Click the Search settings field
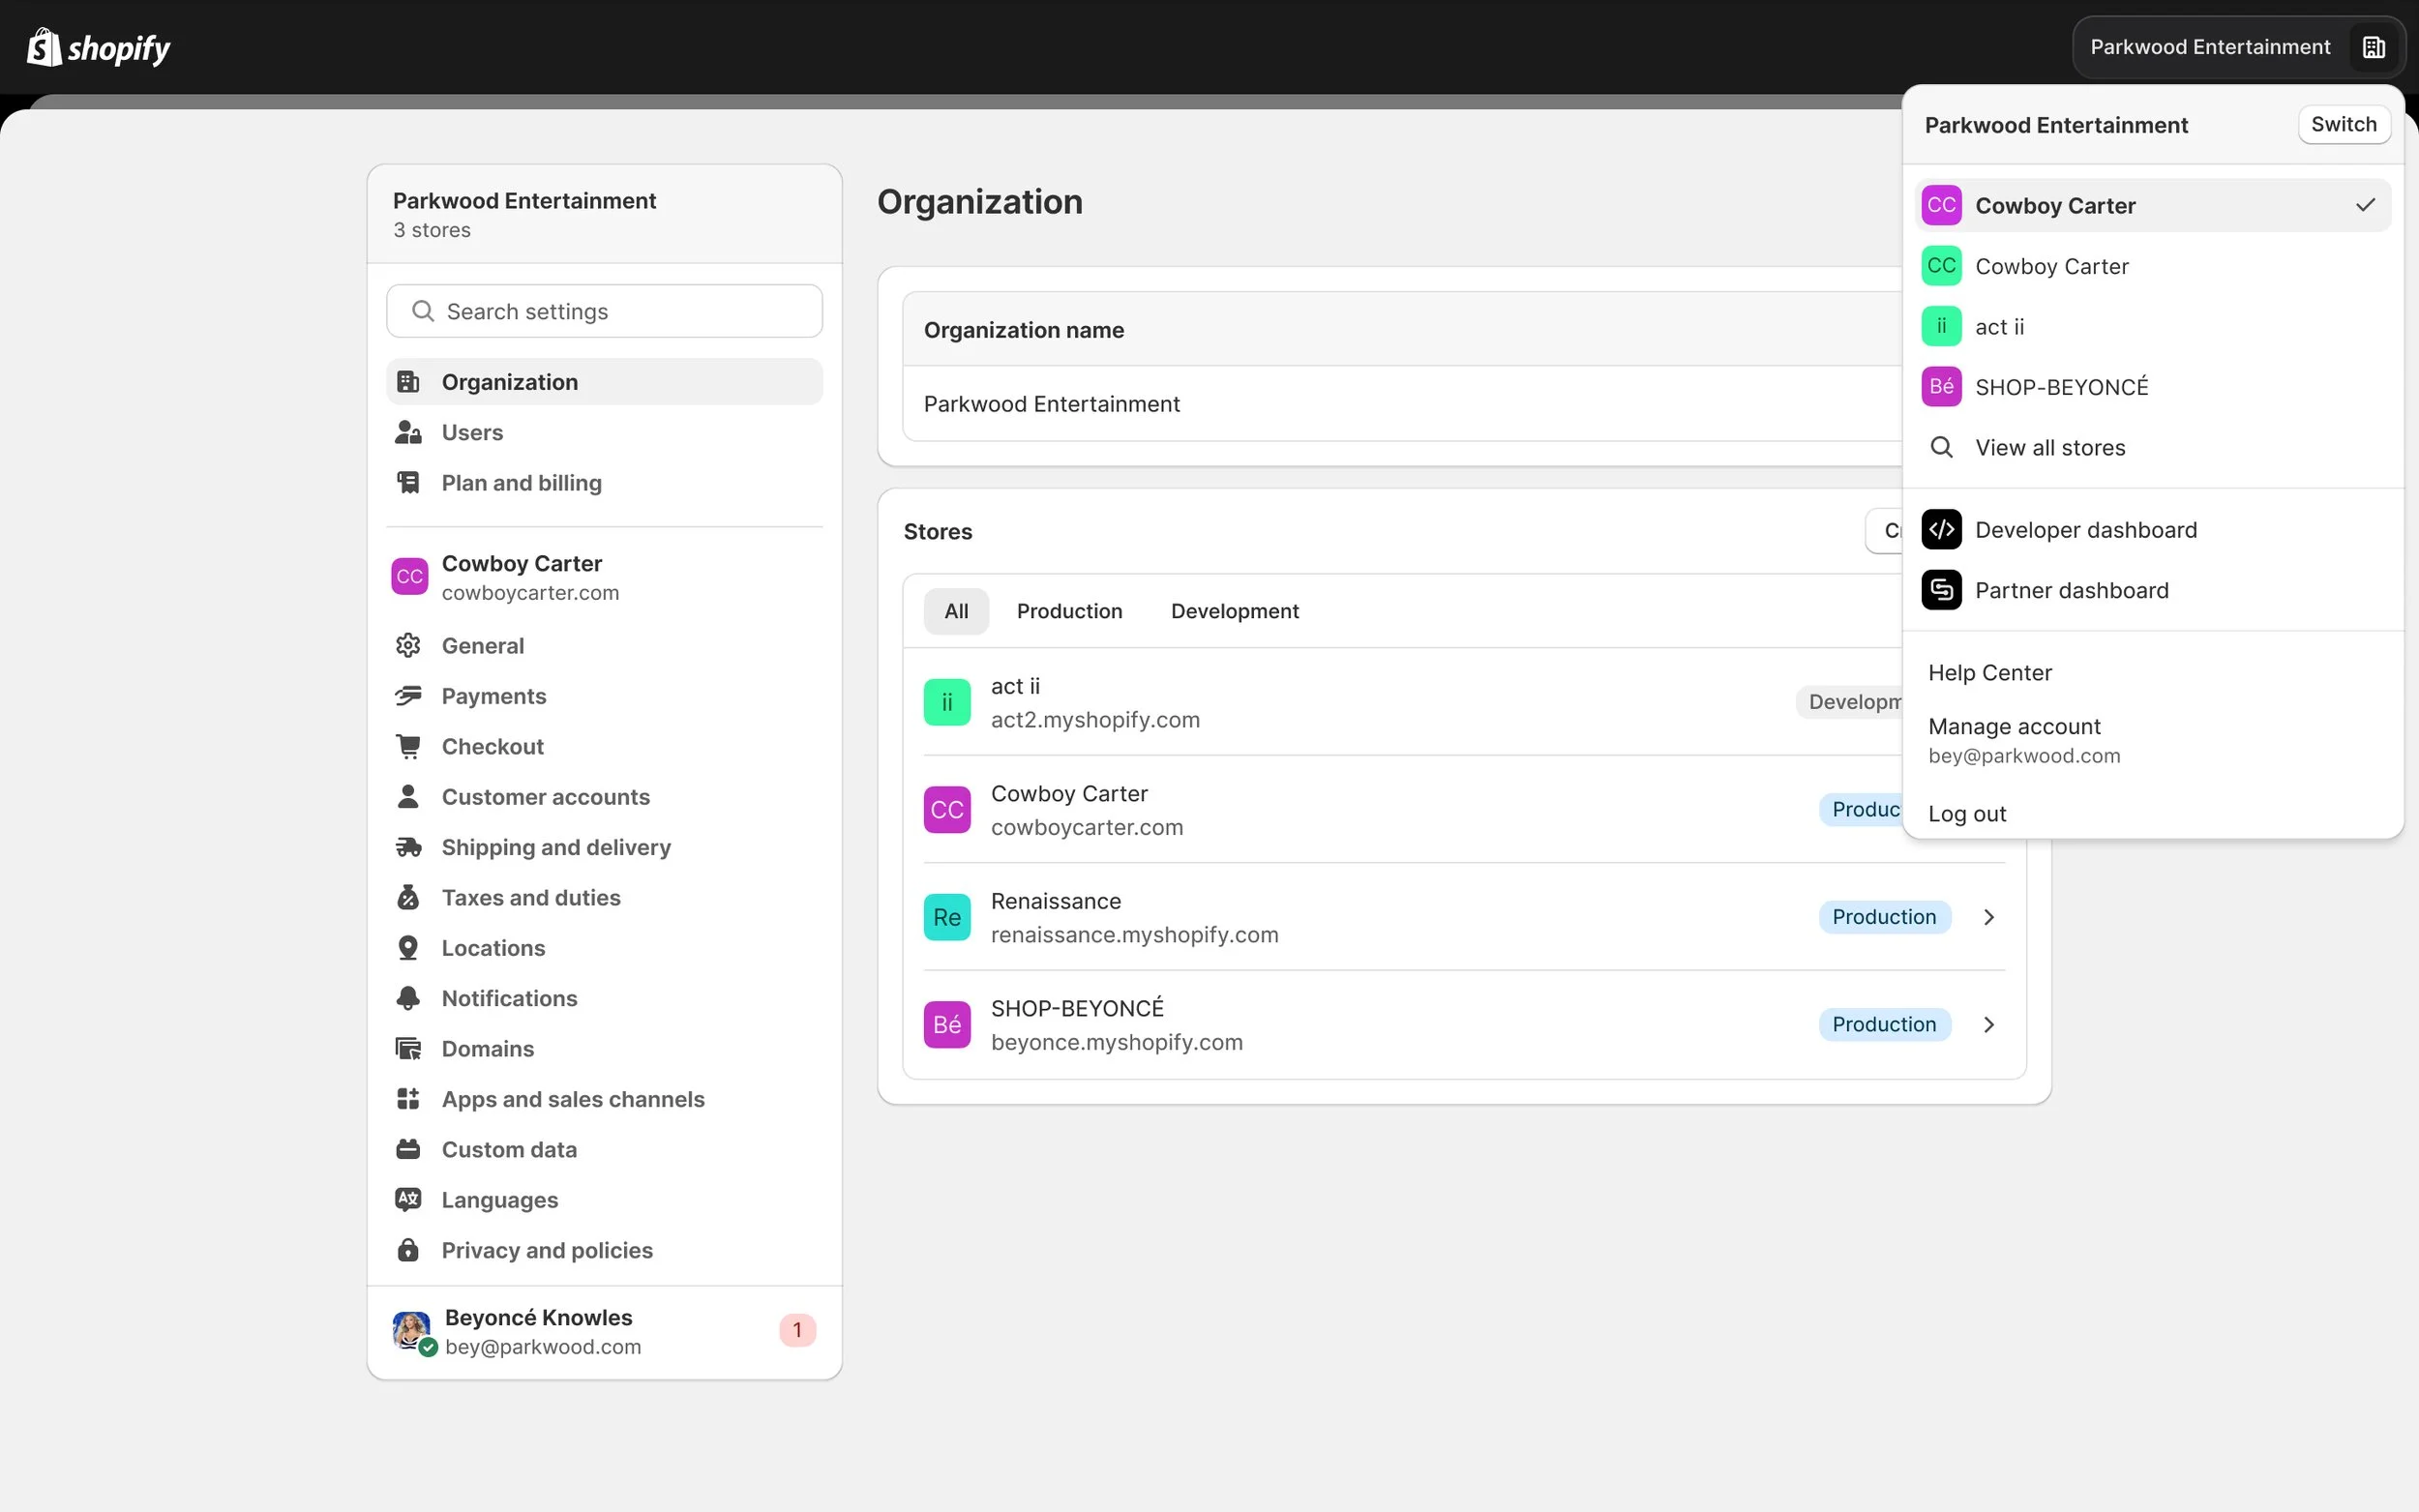Viewport: 2419px width, 1512px height. (604, 311)
